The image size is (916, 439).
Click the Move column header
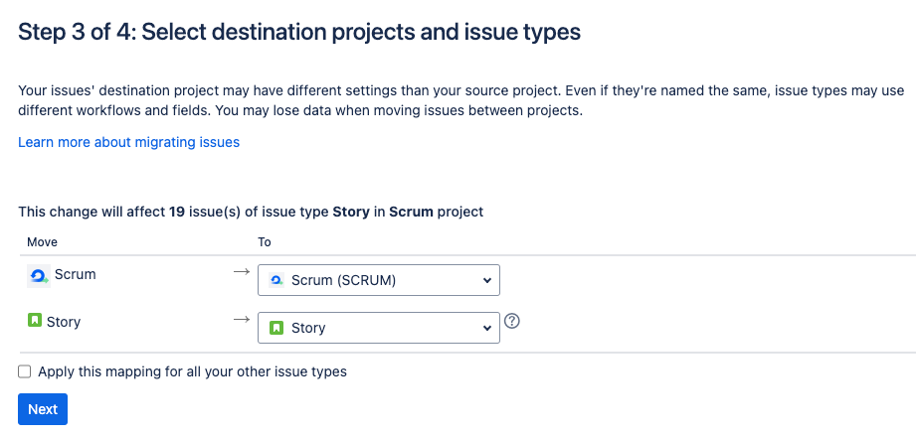(x=42, y=242)
